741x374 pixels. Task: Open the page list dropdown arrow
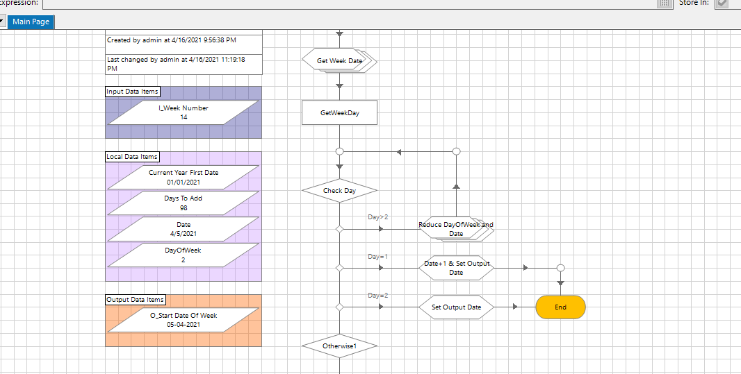coord(2,22)
